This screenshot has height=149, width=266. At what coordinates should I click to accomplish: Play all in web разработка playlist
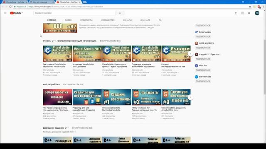click(73, 84)
